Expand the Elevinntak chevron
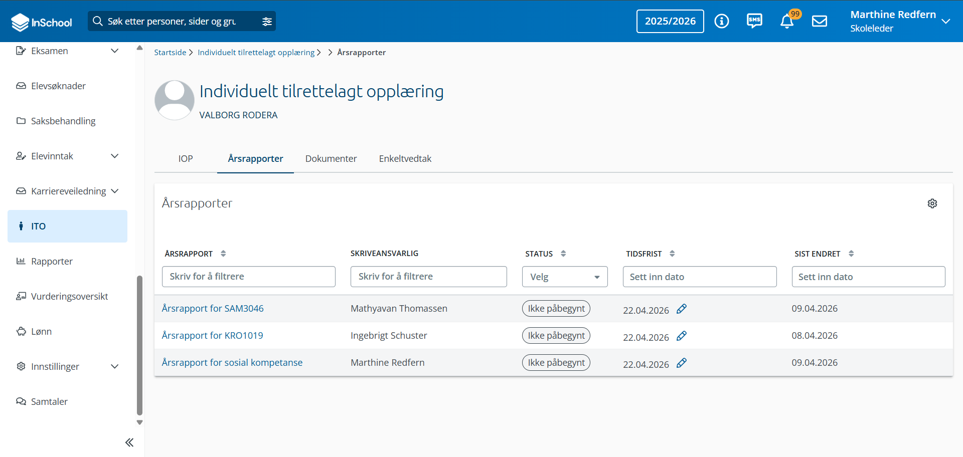963x457 pixels. [115, 156]
